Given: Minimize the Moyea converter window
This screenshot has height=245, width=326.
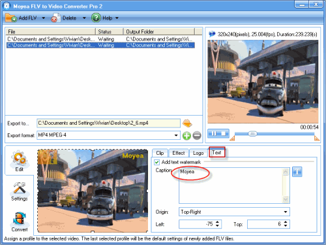Looking at the screenshot, I should pos(302,5).
